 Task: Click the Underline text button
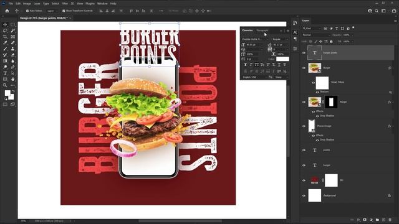(x=279, y=65)
